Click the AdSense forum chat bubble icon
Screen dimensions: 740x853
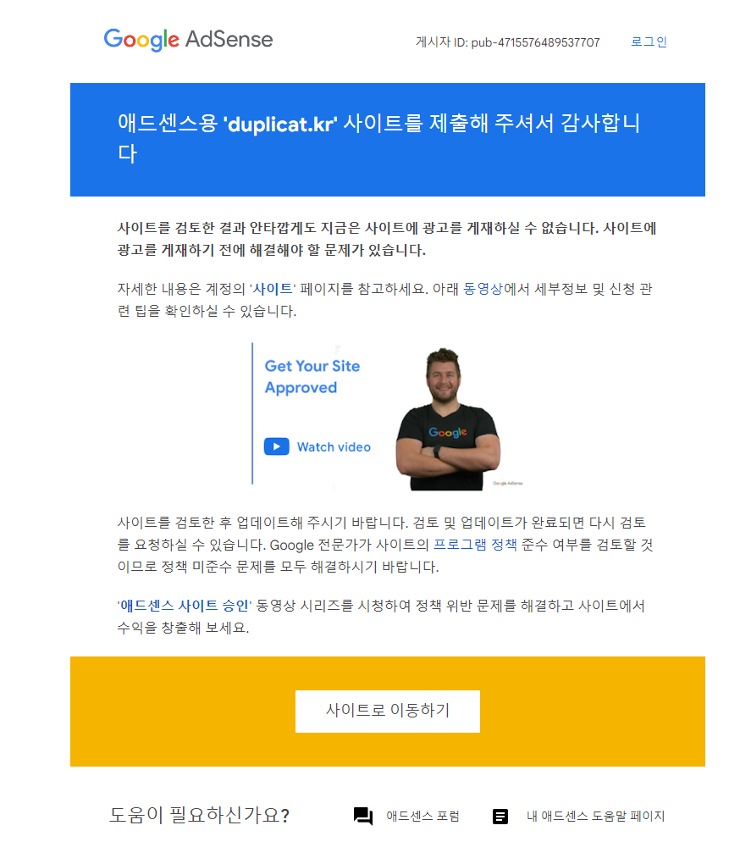363,816
